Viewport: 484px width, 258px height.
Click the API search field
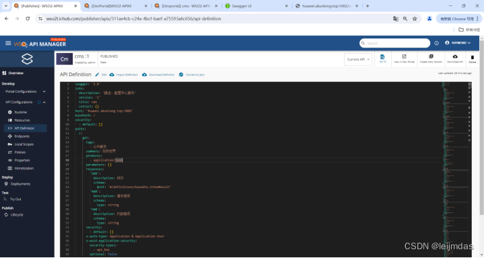click(x=394, y=43)
